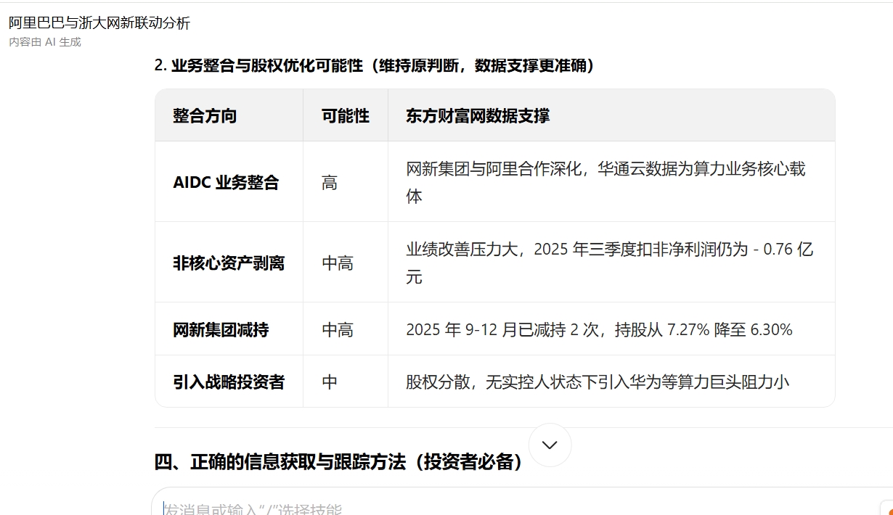Click the 整合方向 column header
The height and width of the screenshot is (515, 893).
click(x=205, y=116)
